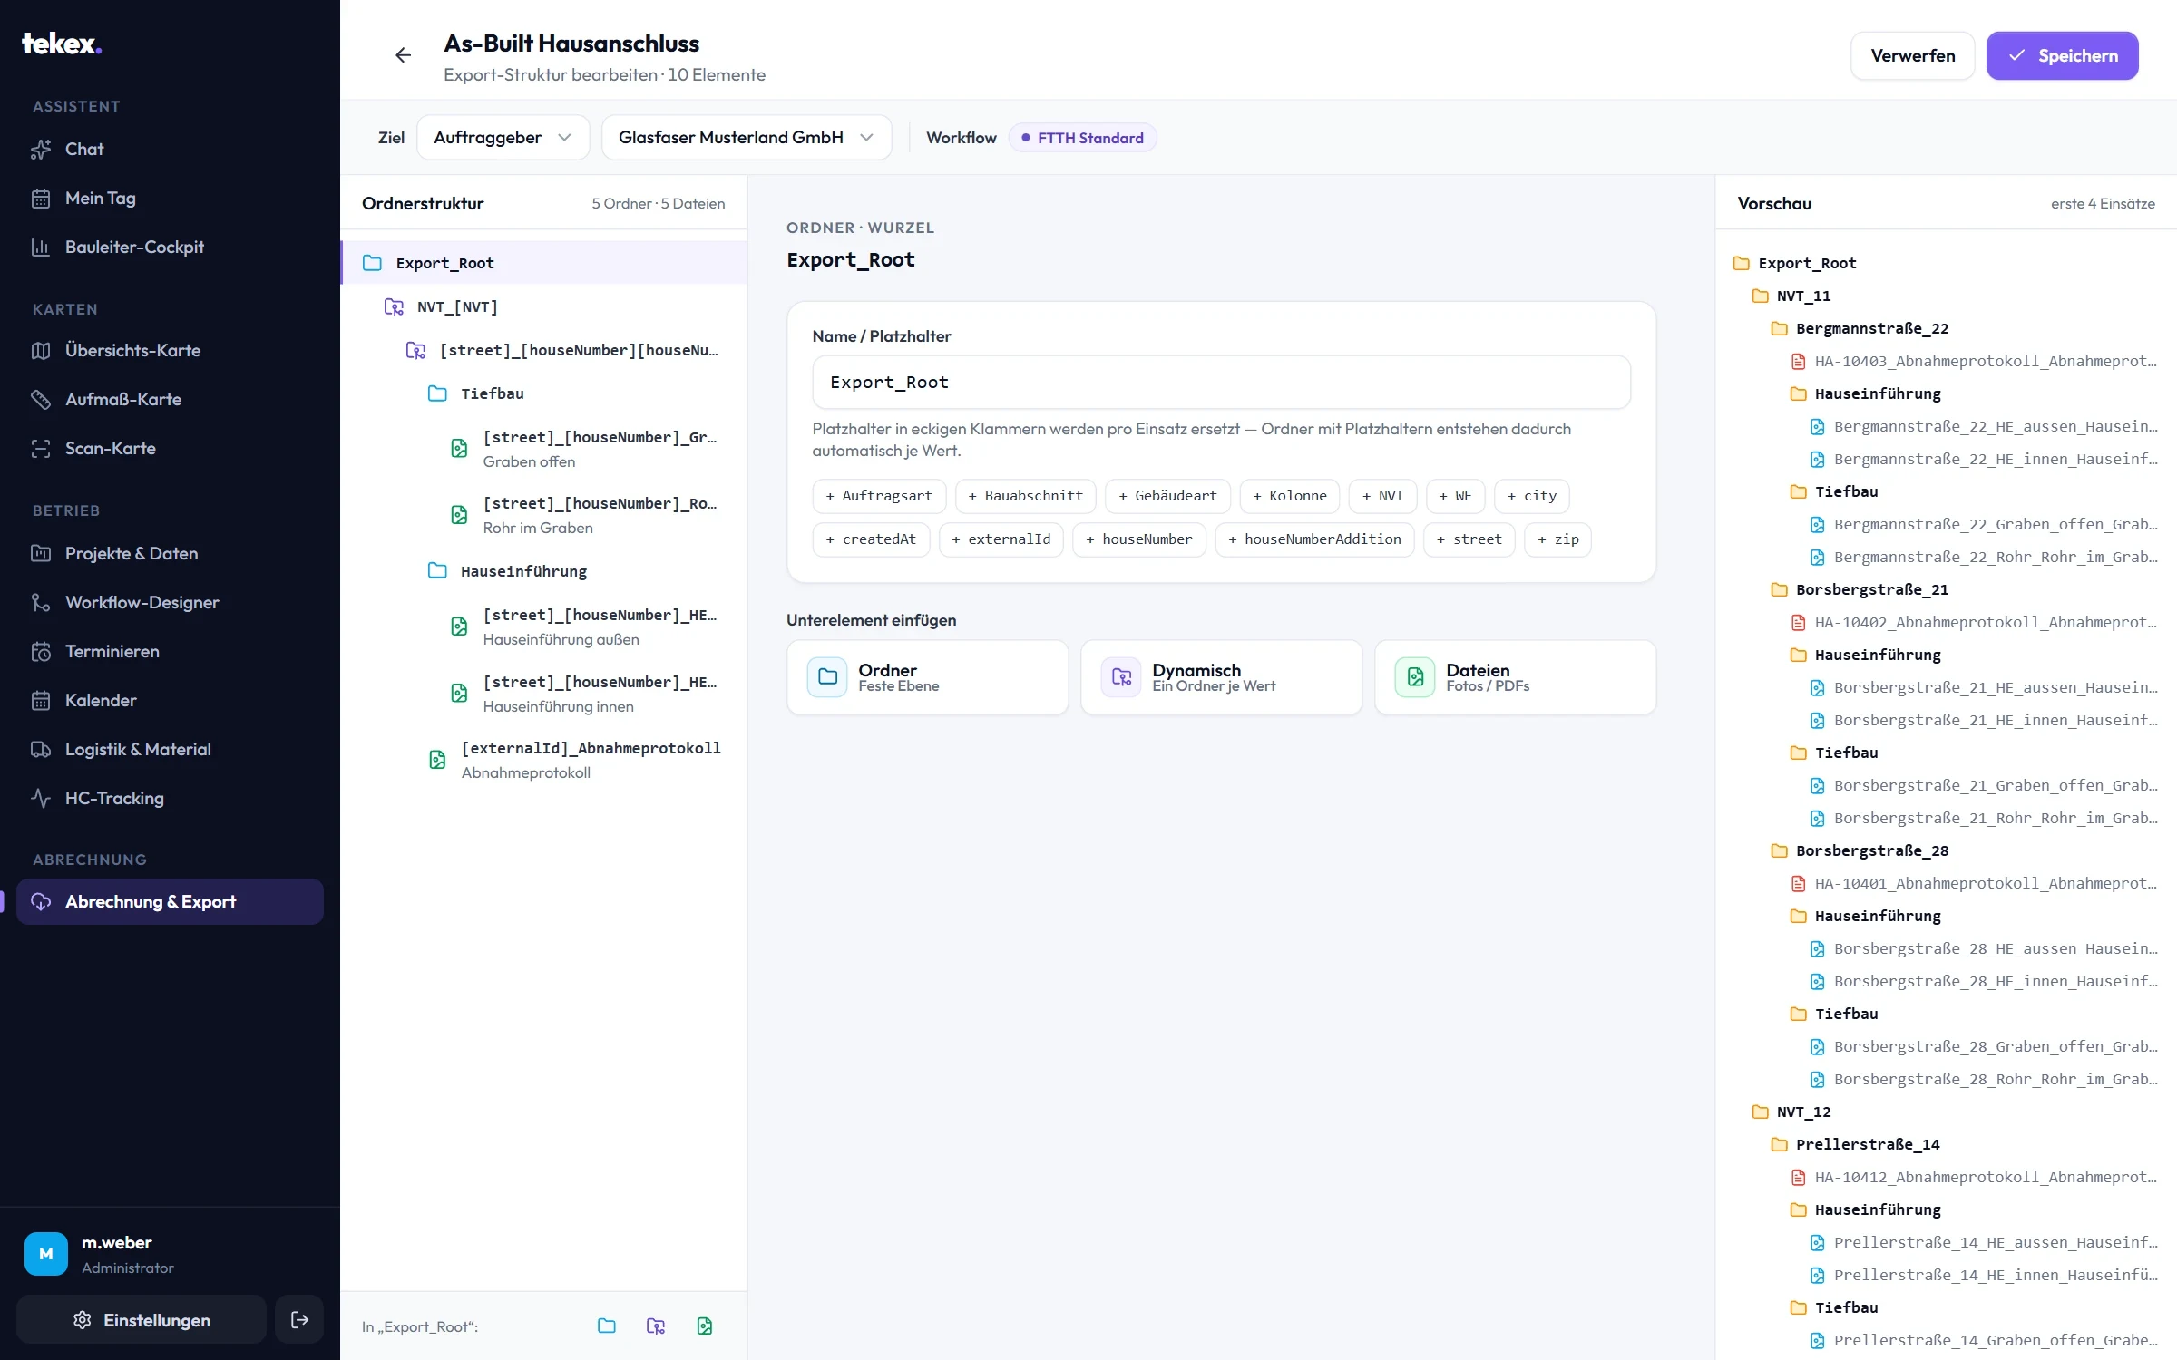Click the Verwerfen button
2177x1360 pixels.
(x=1912, y=56)
